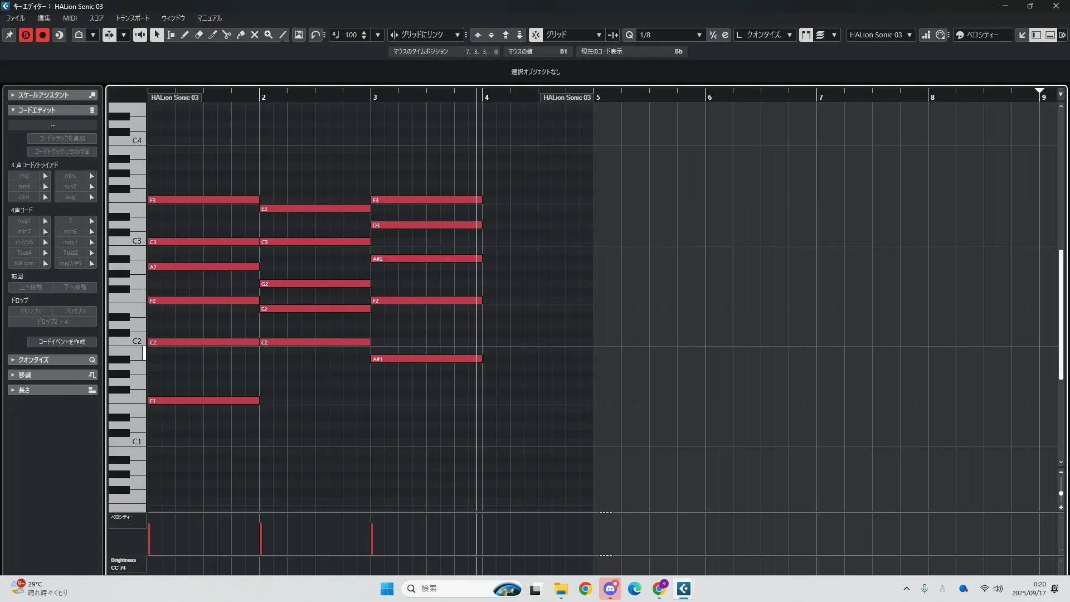Click the コードイベントを作成 button
This screenshot has height=602, width=1070.
pyautogui.click(x=62, y=342)
